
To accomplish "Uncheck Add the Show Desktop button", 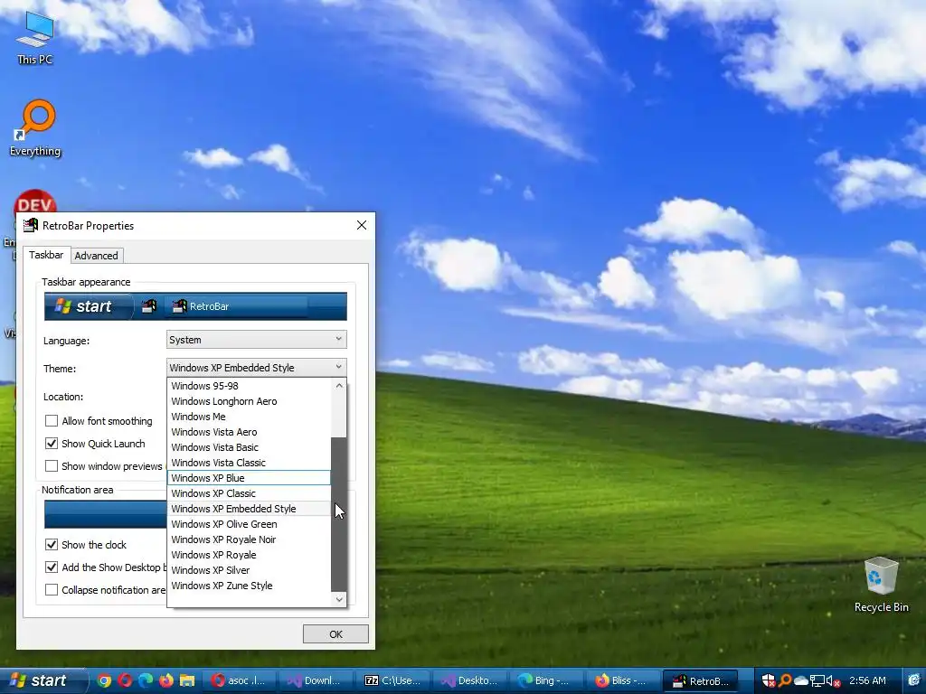I will pos(52,567).
